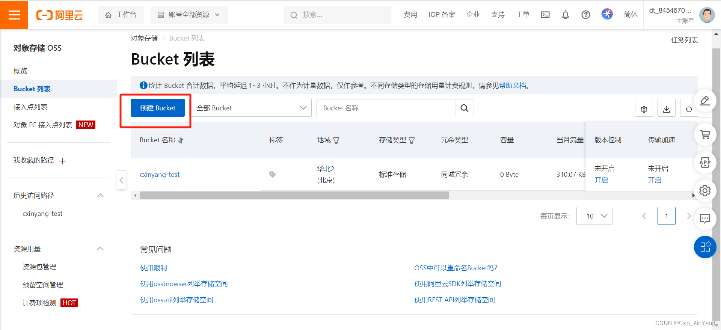
Task: Click the tag icon for cxinyang-test
Action: point(273,175)
